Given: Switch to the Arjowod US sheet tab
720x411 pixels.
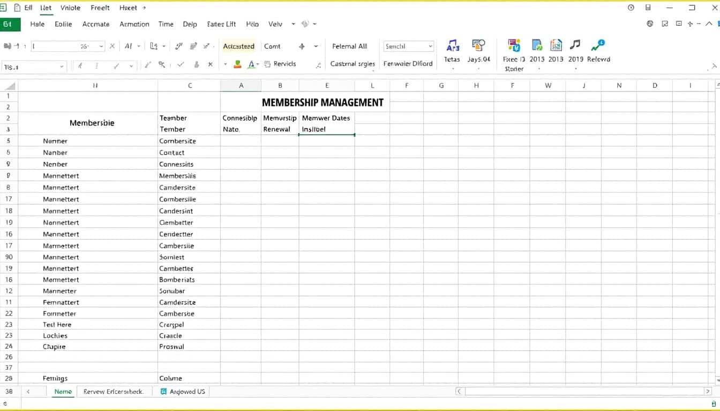Looking at the screenshot, I should [183, 392].
